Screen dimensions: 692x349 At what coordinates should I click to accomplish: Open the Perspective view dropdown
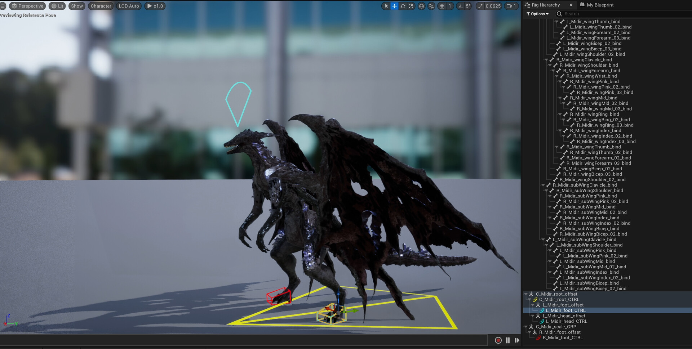[27, 6]
